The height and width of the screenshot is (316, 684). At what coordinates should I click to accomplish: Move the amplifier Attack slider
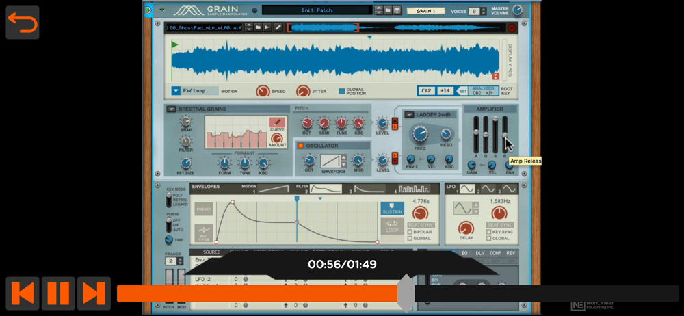(x=476, y=132)
